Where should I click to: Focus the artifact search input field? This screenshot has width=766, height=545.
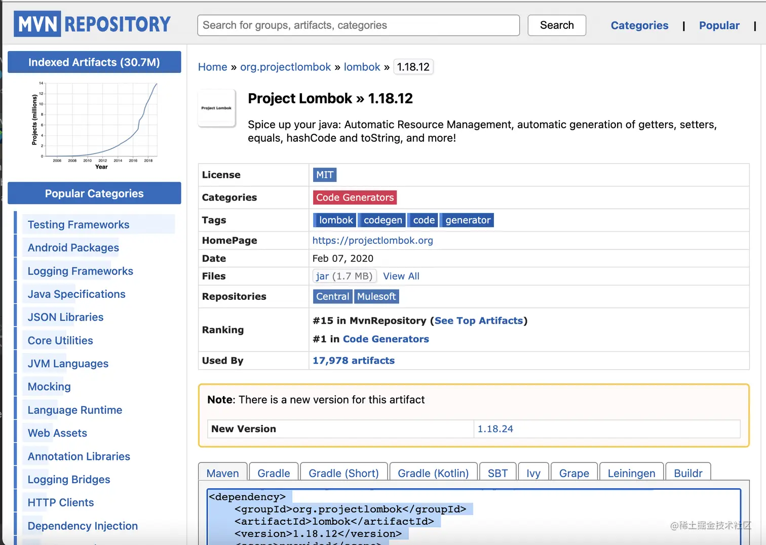click(359, 25)
